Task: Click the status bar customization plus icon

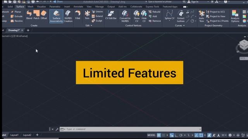Action: (x=238, y=135)
